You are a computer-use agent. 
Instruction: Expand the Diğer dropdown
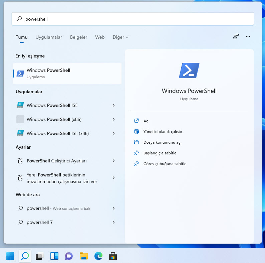(121, 37)
